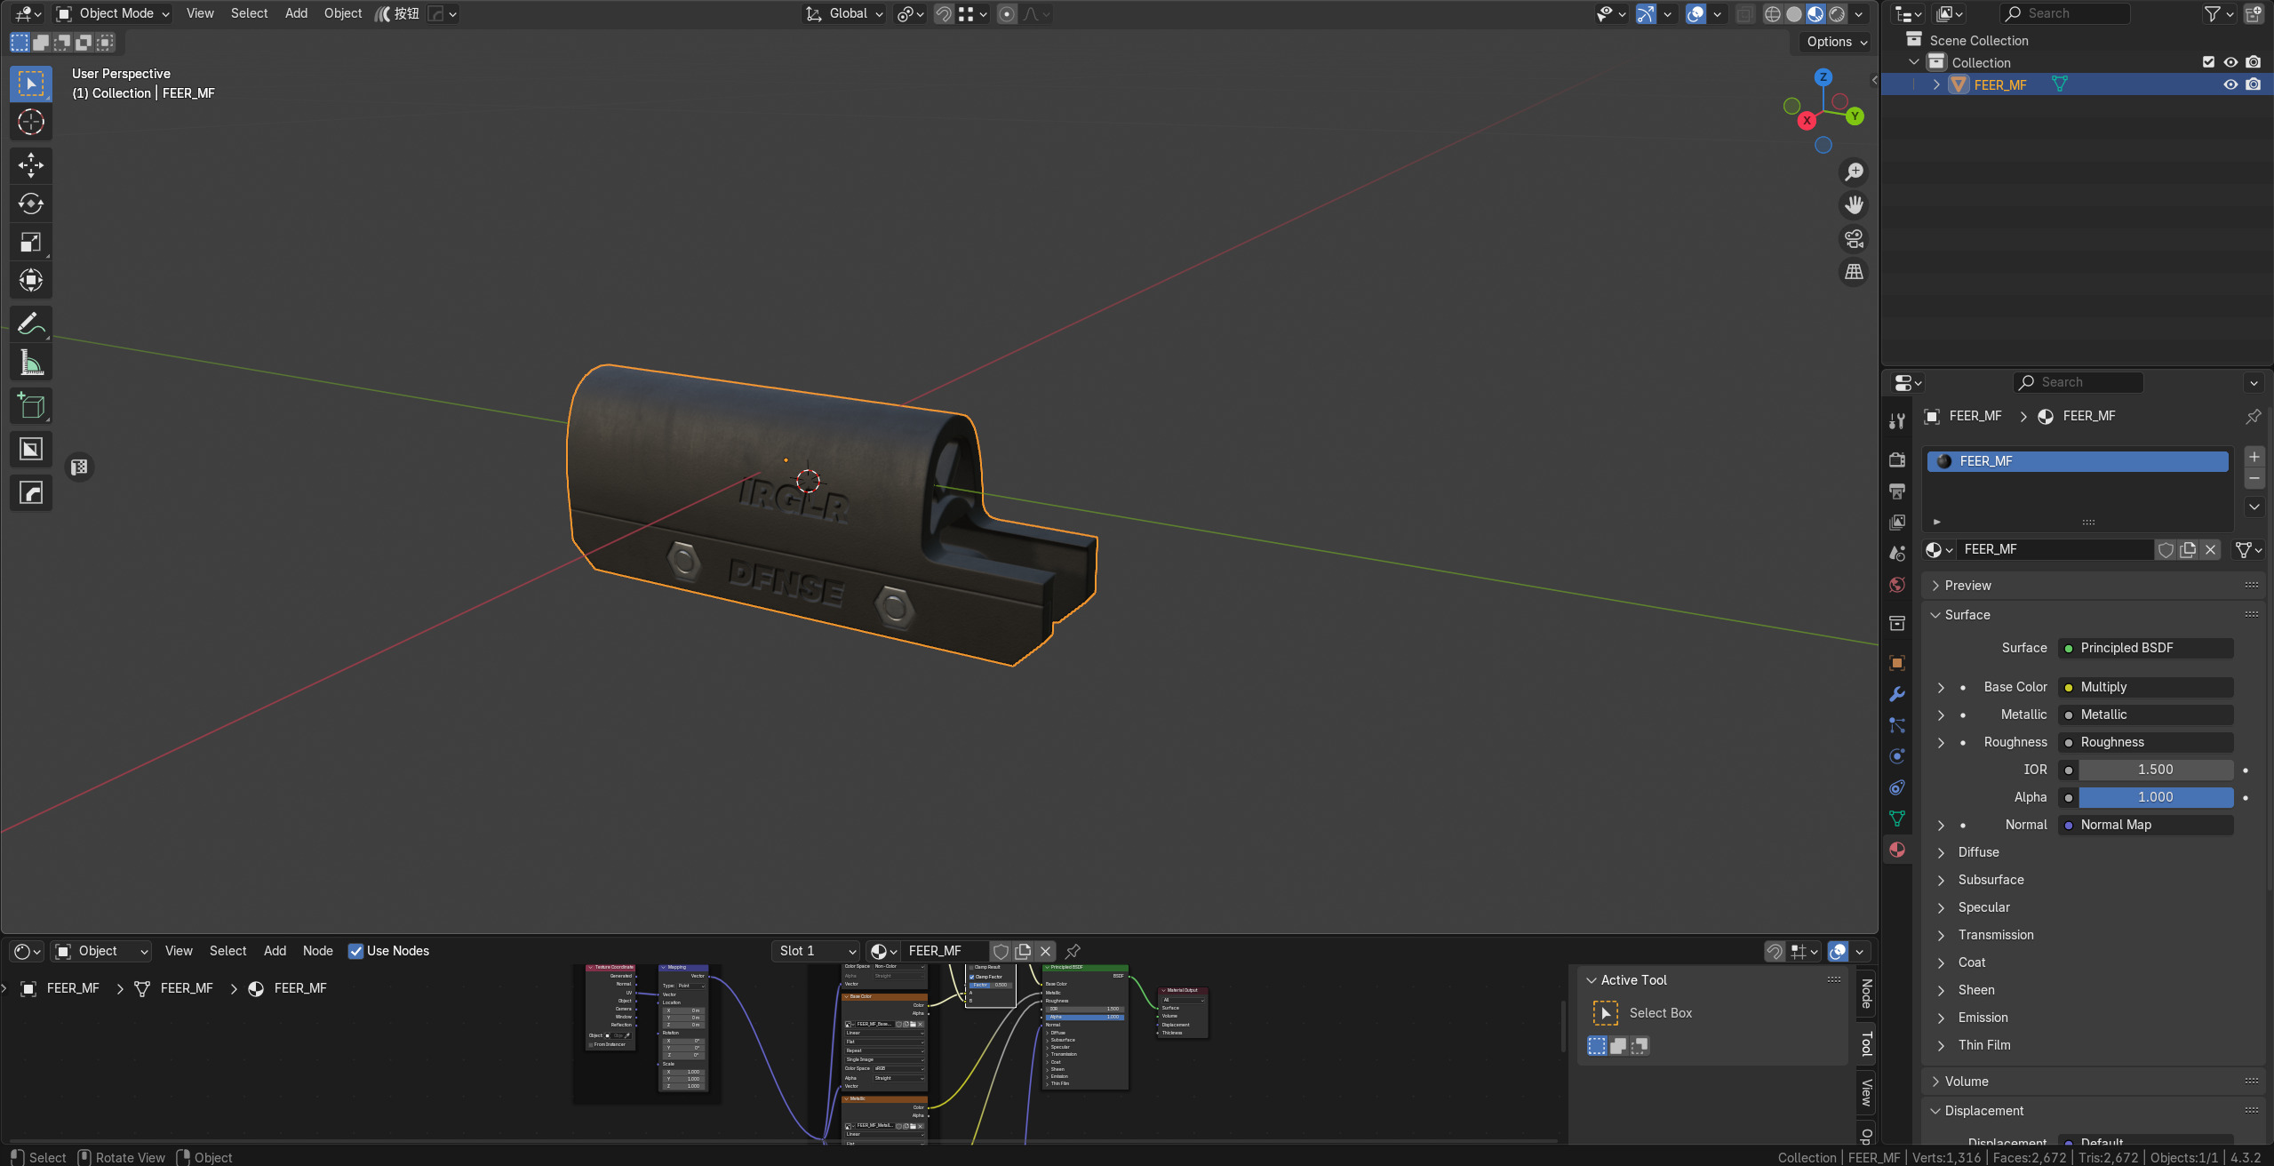Image resolution: width=2274 pixels, height=1166 pixels.
Task: Select the Scale tool
Action: (x=31, y=242)
